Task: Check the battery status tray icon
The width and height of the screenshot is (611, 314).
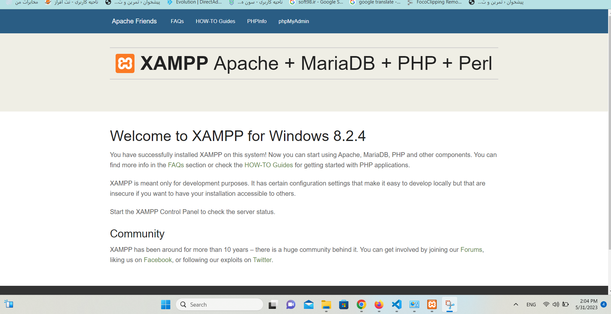Action: coord(566,304)
